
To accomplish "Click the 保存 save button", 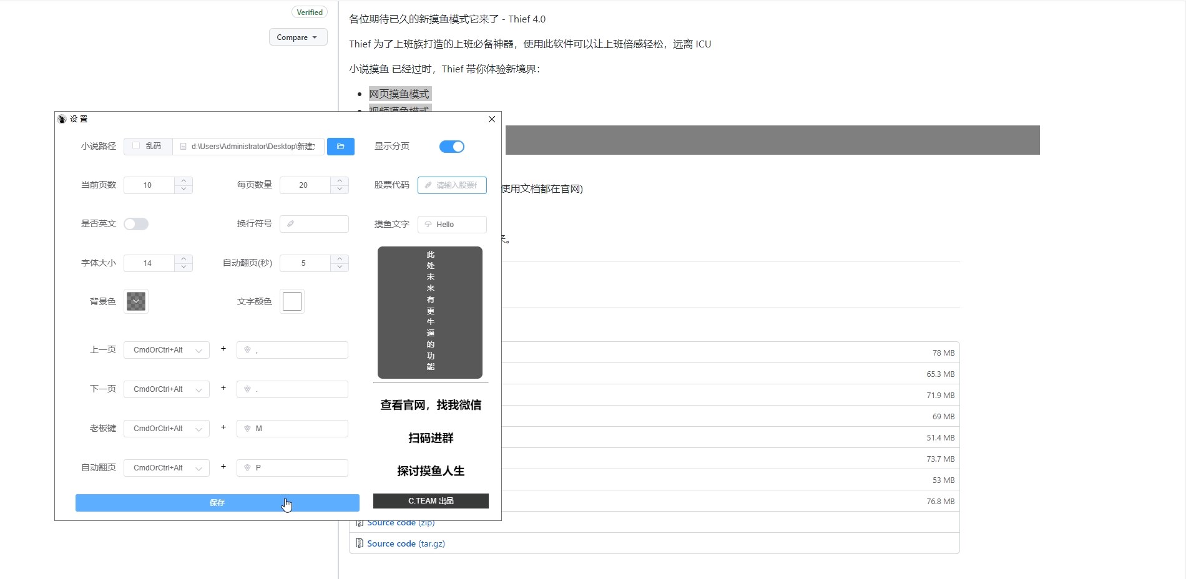I will [217, 502].
